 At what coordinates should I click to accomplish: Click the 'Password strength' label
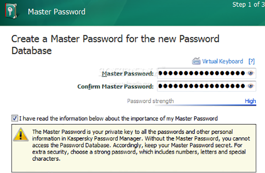[x=151, y=101]
